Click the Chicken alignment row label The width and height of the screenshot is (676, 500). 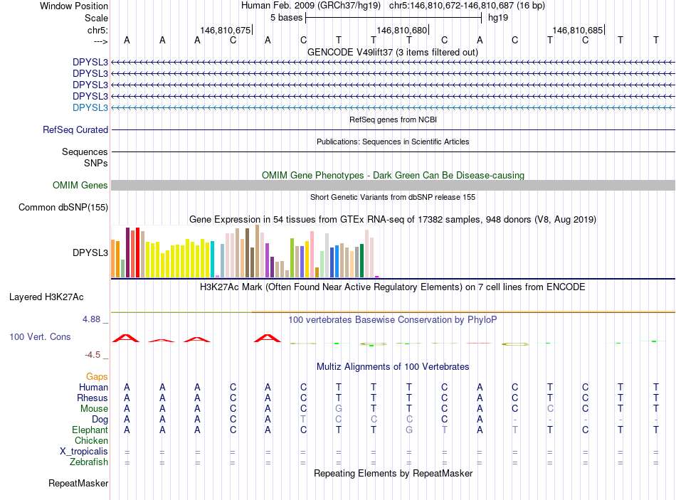pyautogui.click(x=91, y=440)
